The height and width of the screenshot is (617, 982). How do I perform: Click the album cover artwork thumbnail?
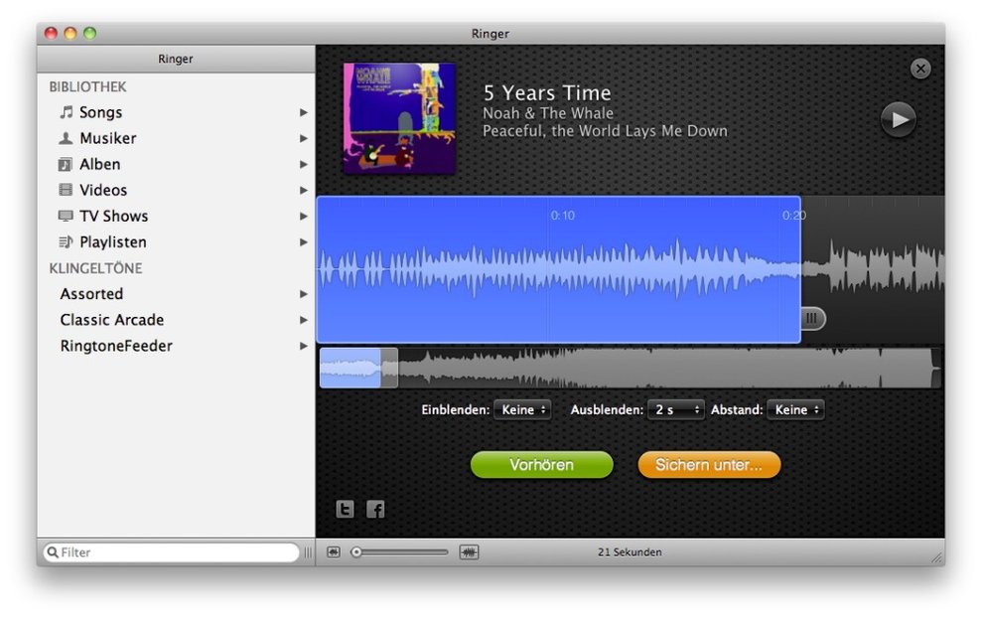(x=399, y=118)
